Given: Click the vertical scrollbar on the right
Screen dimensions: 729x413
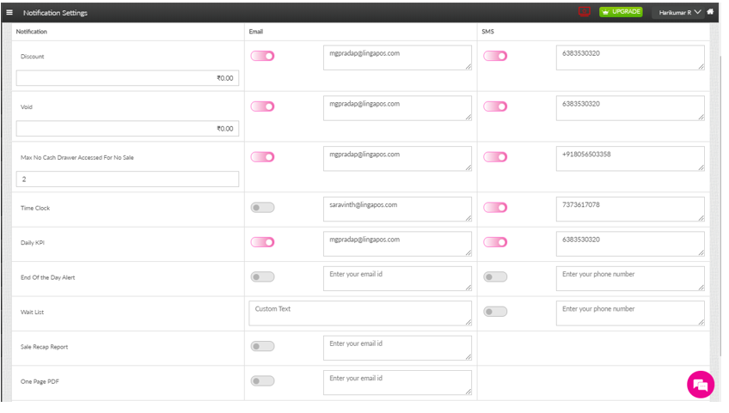Looking at the screenshot, I should pyautogui.click(x=715, y=172).
